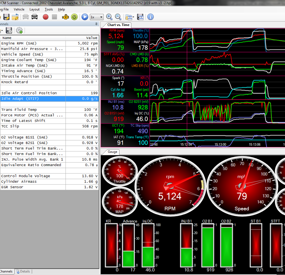The image size is (285, 275).
Task: Switch to the Details tab at bottom
Action: (x=23, y=271)
